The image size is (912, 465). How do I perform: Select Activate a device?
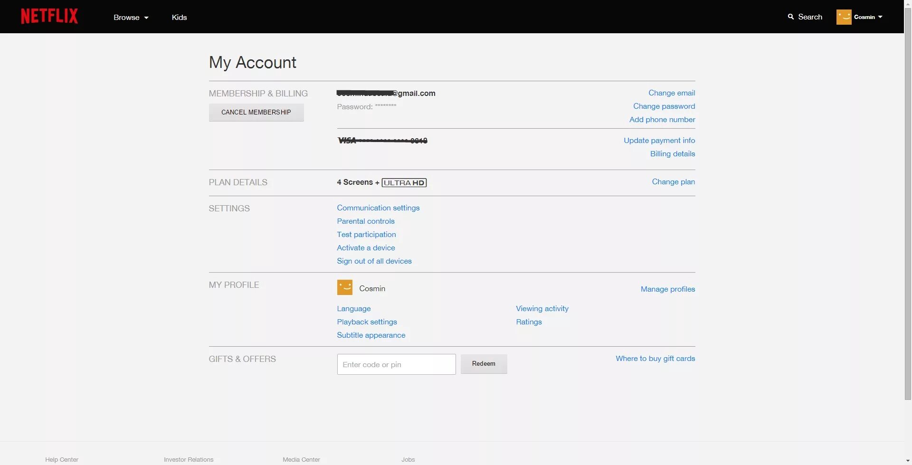[366, 247]
